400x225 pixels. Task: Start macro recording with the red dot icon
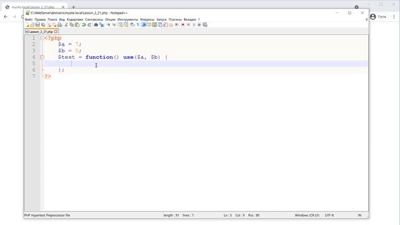click(x=182, y=25)
